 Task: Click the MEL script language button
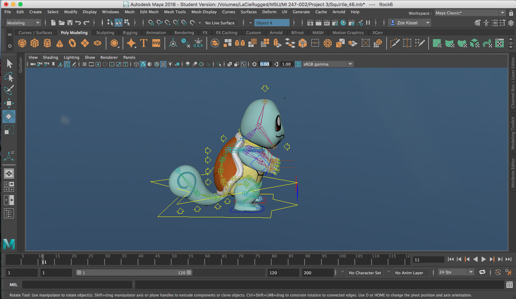(14, 285)
